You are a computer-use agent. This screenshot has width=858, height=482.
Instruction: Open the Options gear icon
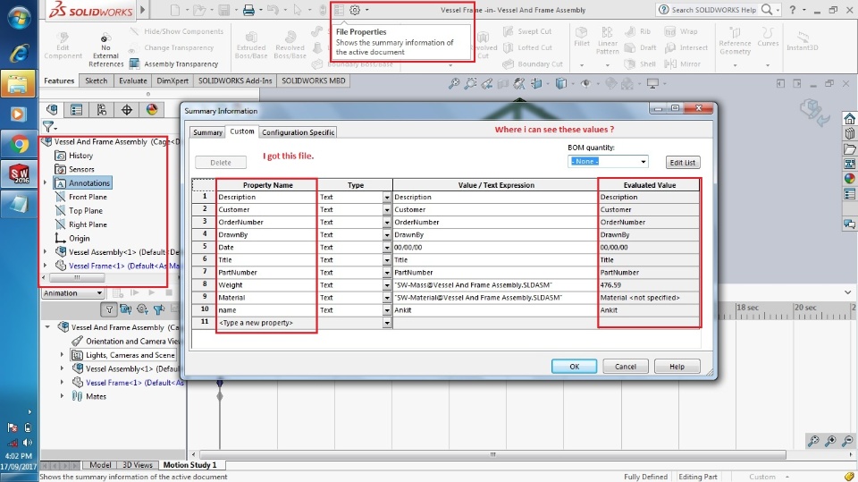[355, 10]
